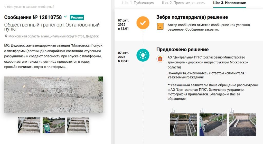
Task: Open the first stairs thumbnail under main photo
Action: [29, 125]
